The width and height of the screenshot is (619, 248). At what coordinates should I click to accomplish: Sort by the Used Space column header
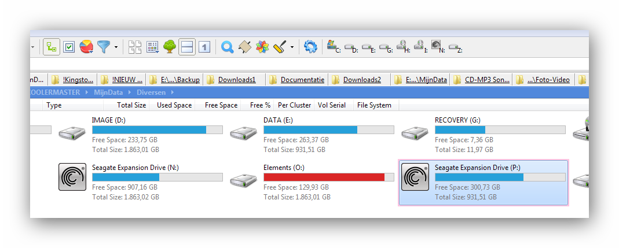point(173,105)
